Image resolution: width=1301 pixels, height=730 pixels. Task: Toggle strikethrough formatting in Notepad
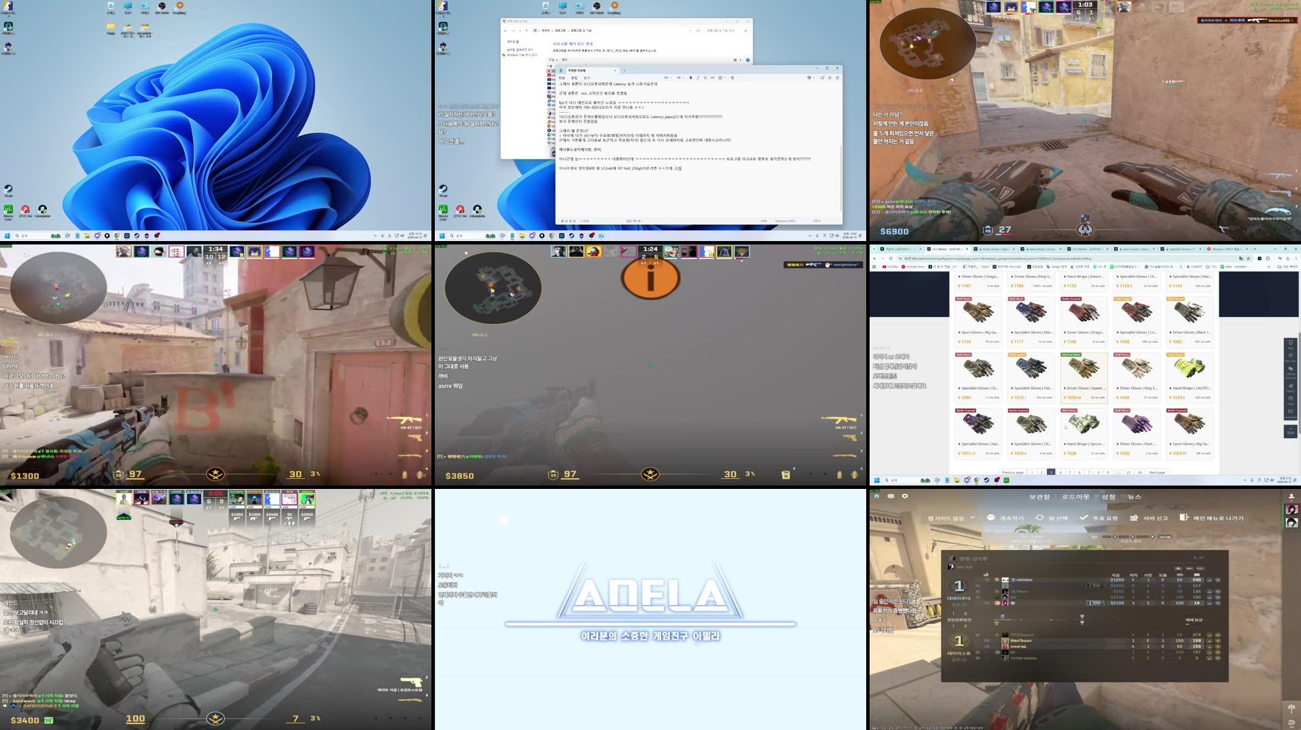[705, 78]
